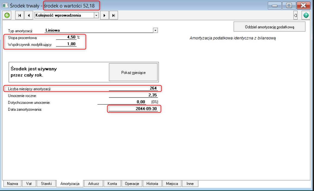314x191 pixels.
Task: Click the Liczba miesięcy amortyzacji value 264
Action: coord(133,88)
